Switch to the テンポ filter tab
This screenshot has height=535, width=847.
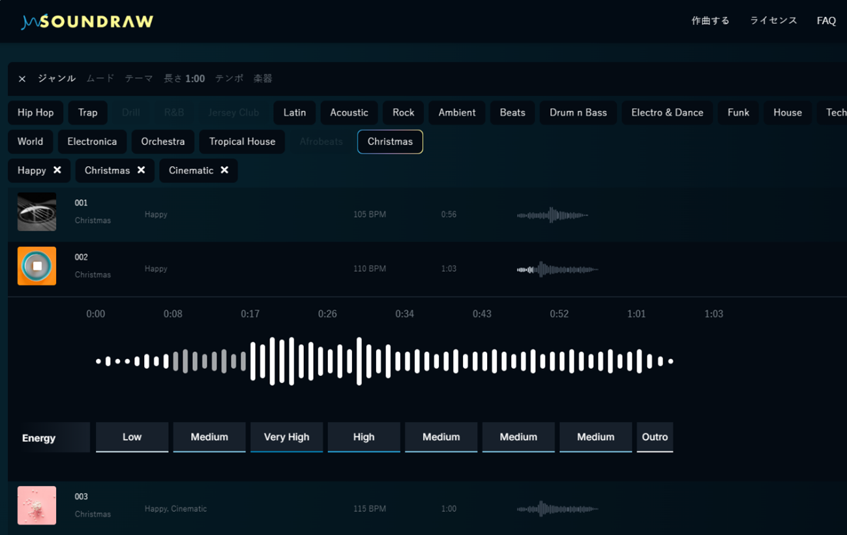229,78
